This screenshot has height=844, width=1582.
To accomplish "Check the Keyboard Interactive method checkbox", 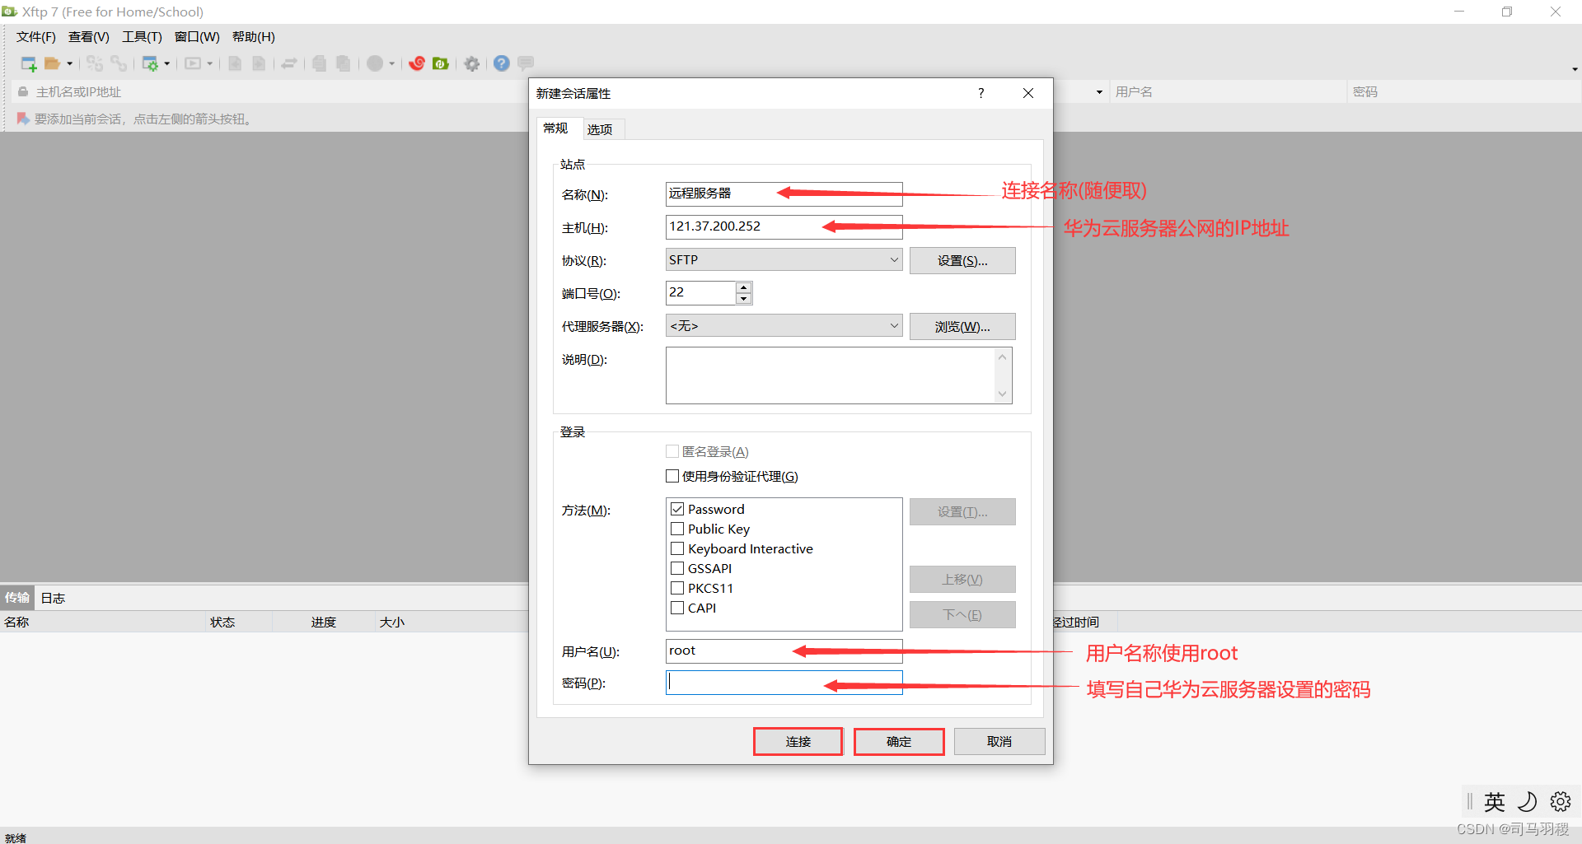I will click(x=677, y=548).
